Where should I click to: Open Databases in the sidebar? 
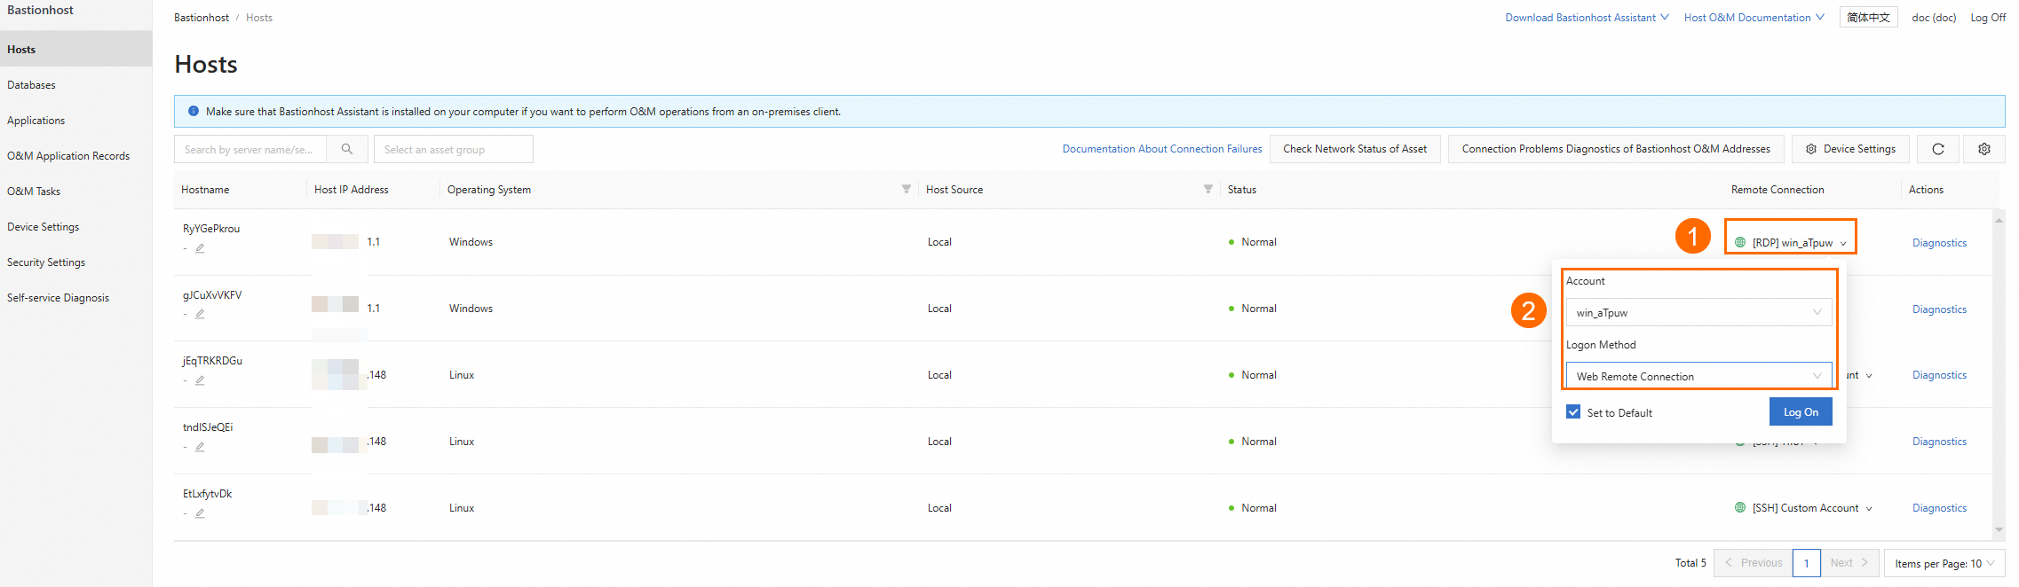(32, 85)
